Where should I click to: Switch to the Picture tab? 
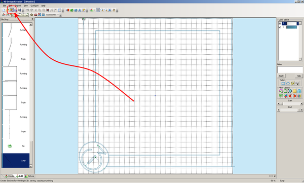tap(30, 176)
